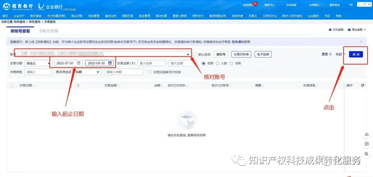Select the 出账 radio button
This screenshot has height=177, width=373.
coord(231,63)
